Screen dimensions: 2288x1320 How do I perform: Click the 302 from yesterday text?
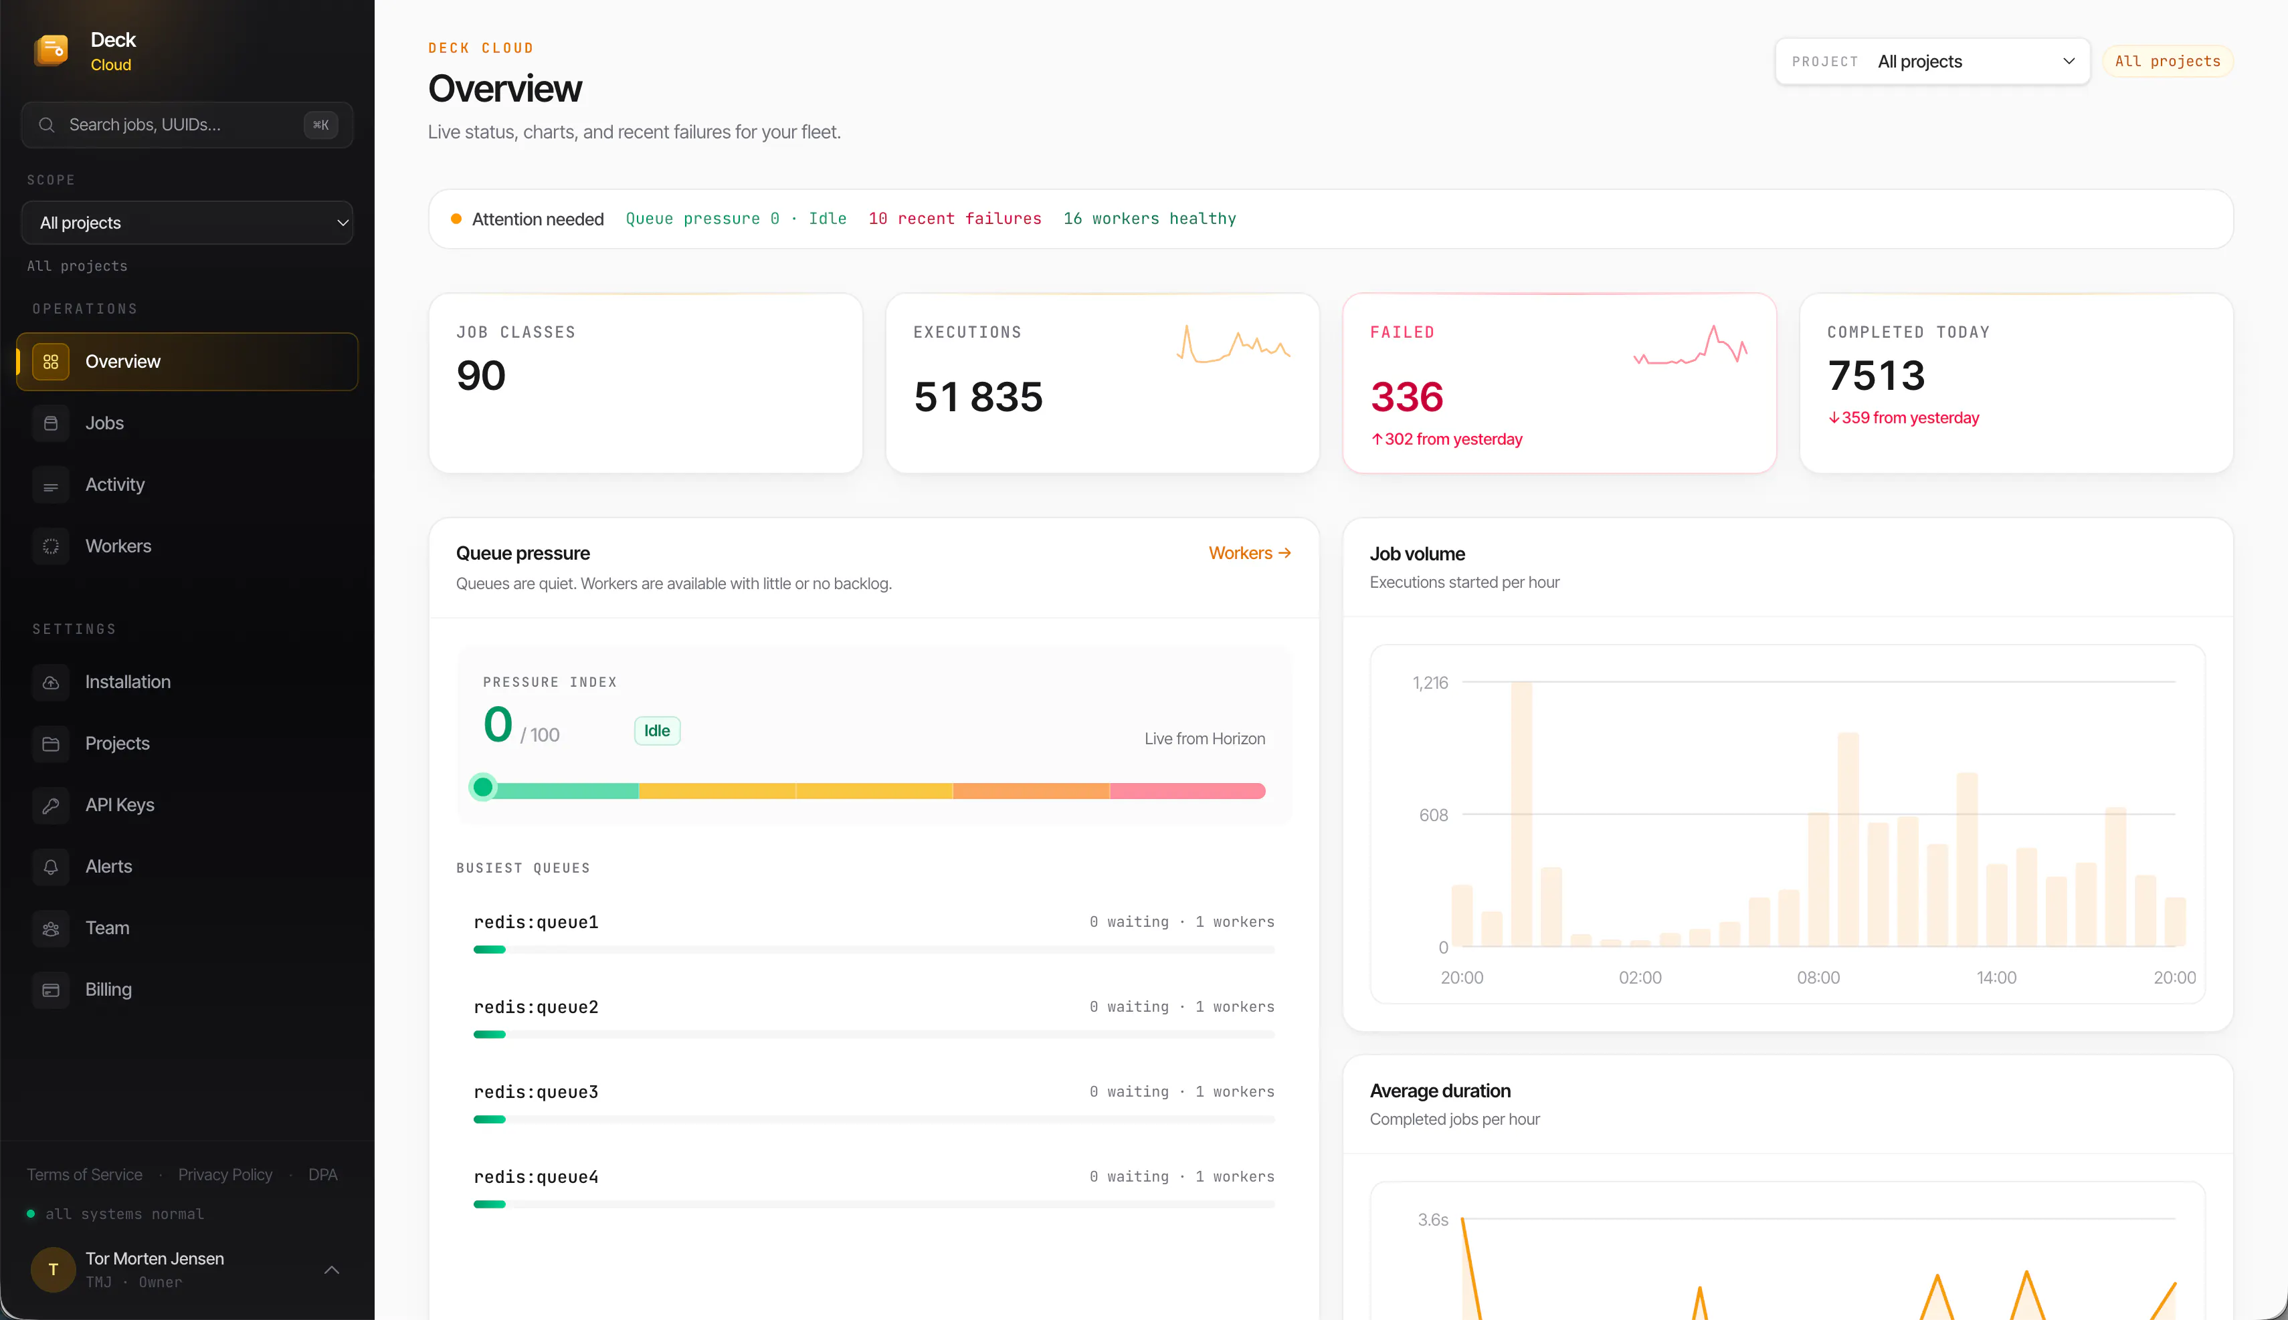pos(1446,440)
